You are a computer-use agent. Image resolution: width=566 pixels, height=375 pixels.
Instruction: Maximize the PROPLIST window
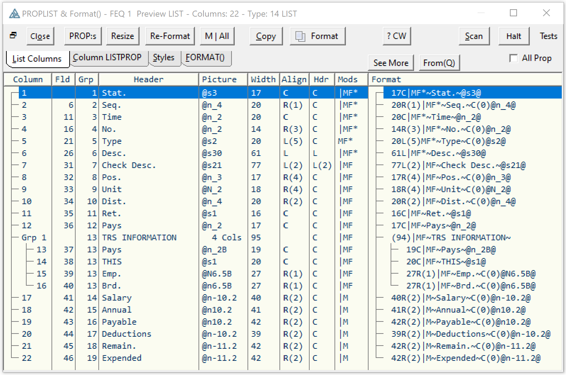tap(513, 13)
